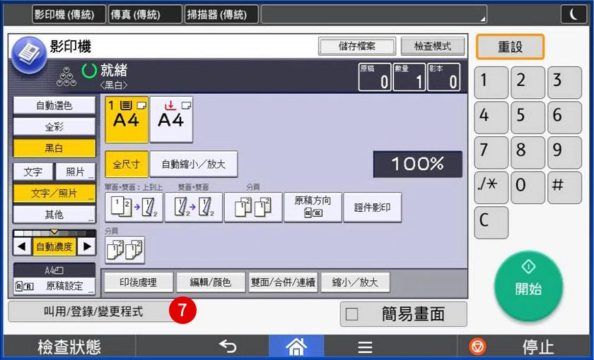Tap the moon energy saver icon
Viewport: 594px width, 360px height.
(x=574, y=15)
